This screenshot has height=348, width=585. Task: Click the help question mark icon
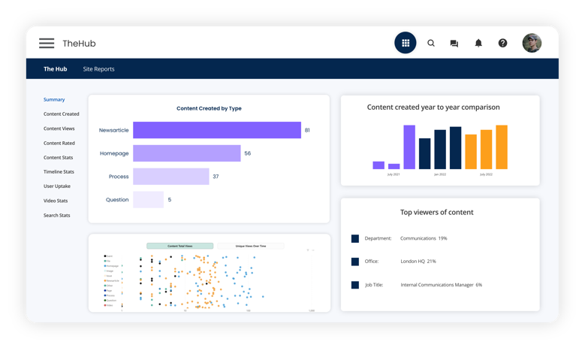(x=502, y=43)
